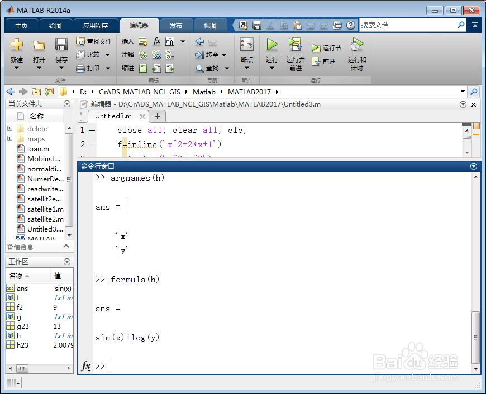
Task: Click the Advance (前进) button
Action: (323, 61)
